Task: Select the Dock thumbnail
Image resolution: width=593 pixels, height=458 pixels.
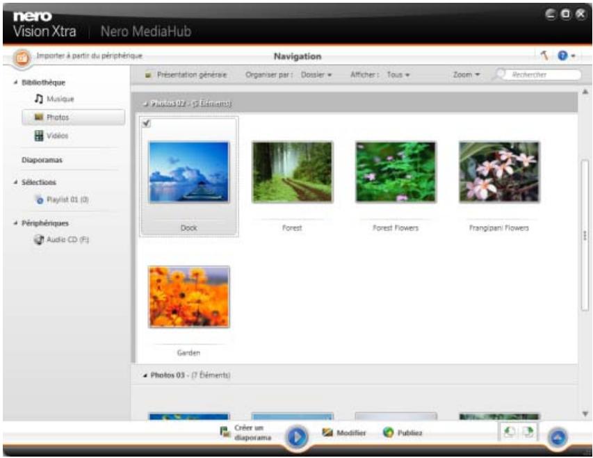Action: tap(188, 172)
